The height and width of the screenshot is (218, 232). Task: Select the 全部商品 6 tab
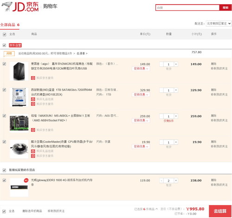(10, 25)
